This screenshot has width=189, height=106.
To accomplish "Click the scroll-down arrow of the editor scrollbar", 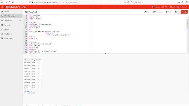I will [x=188, y=52].
